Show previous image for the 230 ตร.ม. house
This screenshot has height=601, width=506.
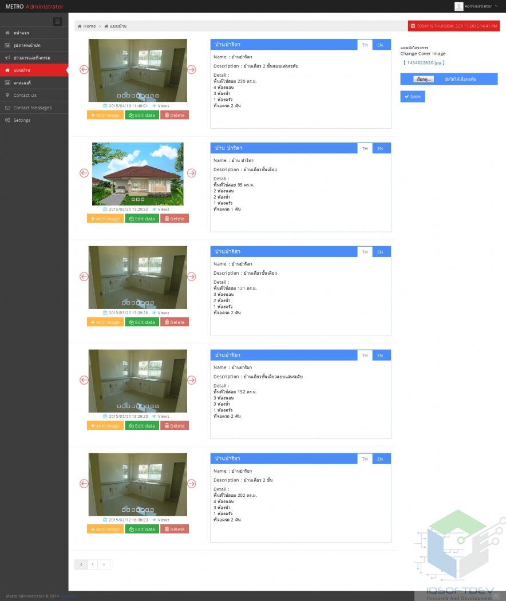[x=84, y=69]
